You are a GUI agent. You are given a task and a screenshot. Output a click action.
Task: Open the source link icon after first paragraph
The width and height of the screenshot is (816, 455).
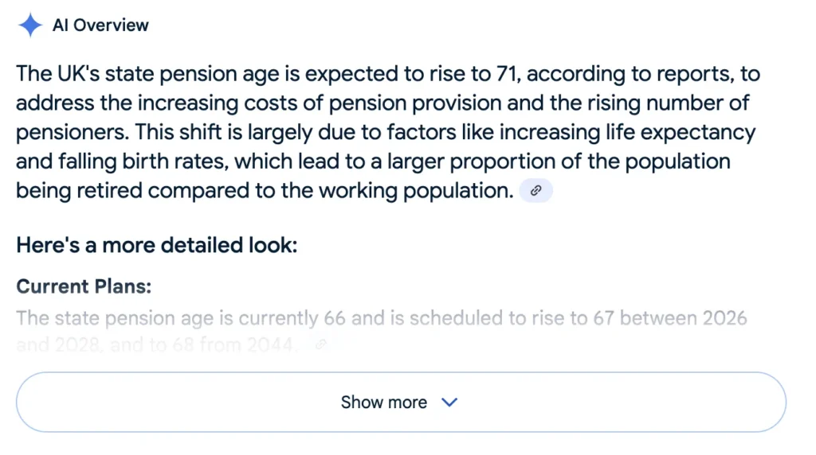tap(536, 191)
